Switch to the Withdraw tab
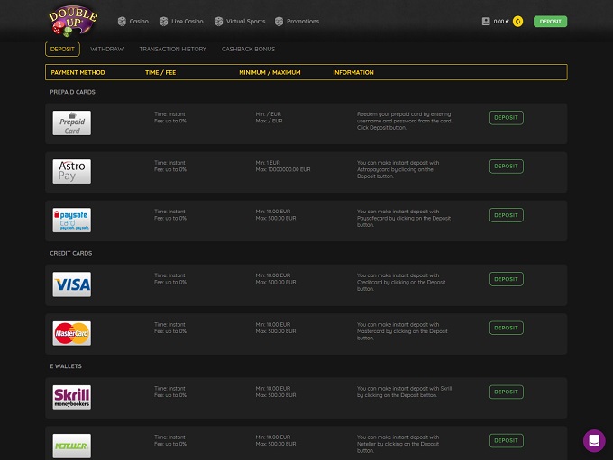Screen dimensions: 613x460 (x=106, y=49)
